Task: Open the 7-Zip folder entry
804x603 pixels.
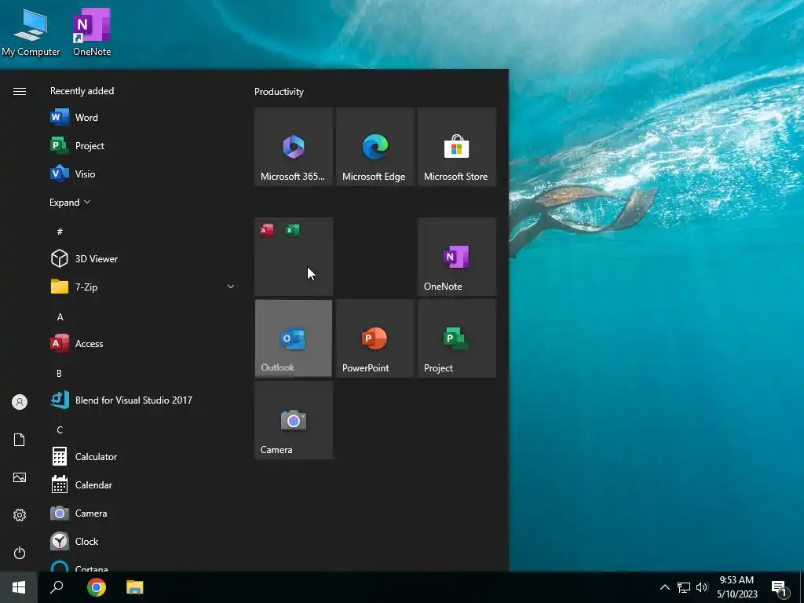Action: click(x=143, y=287)
